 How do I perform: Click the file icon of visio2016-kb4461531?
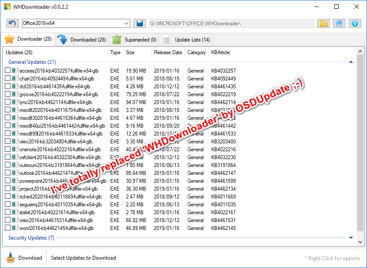click(15, 220)
